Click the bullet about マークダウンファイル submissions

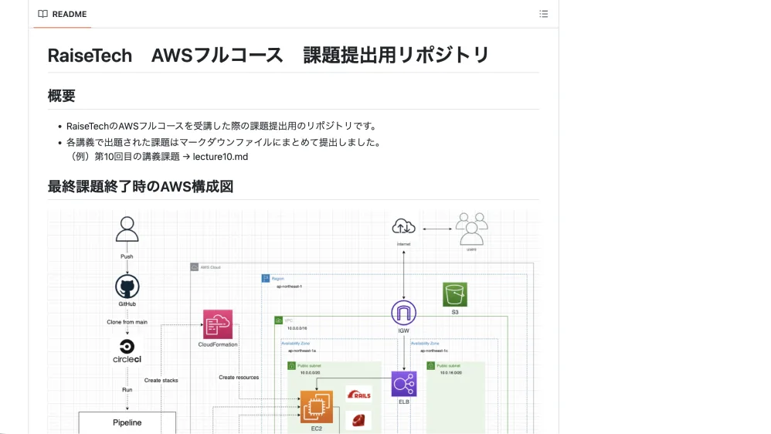224,143
